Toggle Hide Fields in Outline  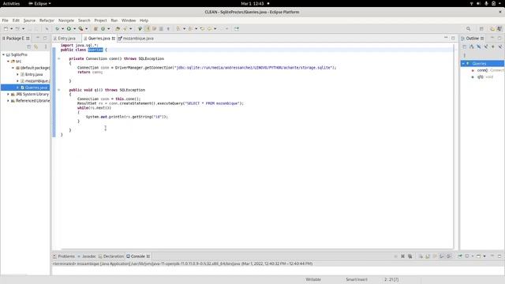(x=479, y=47)
